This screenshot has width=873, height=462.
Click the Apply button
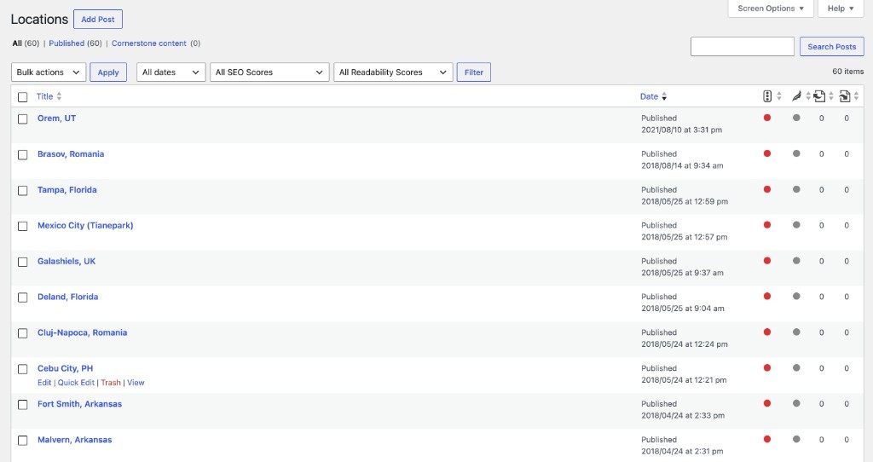pos(108,72)
